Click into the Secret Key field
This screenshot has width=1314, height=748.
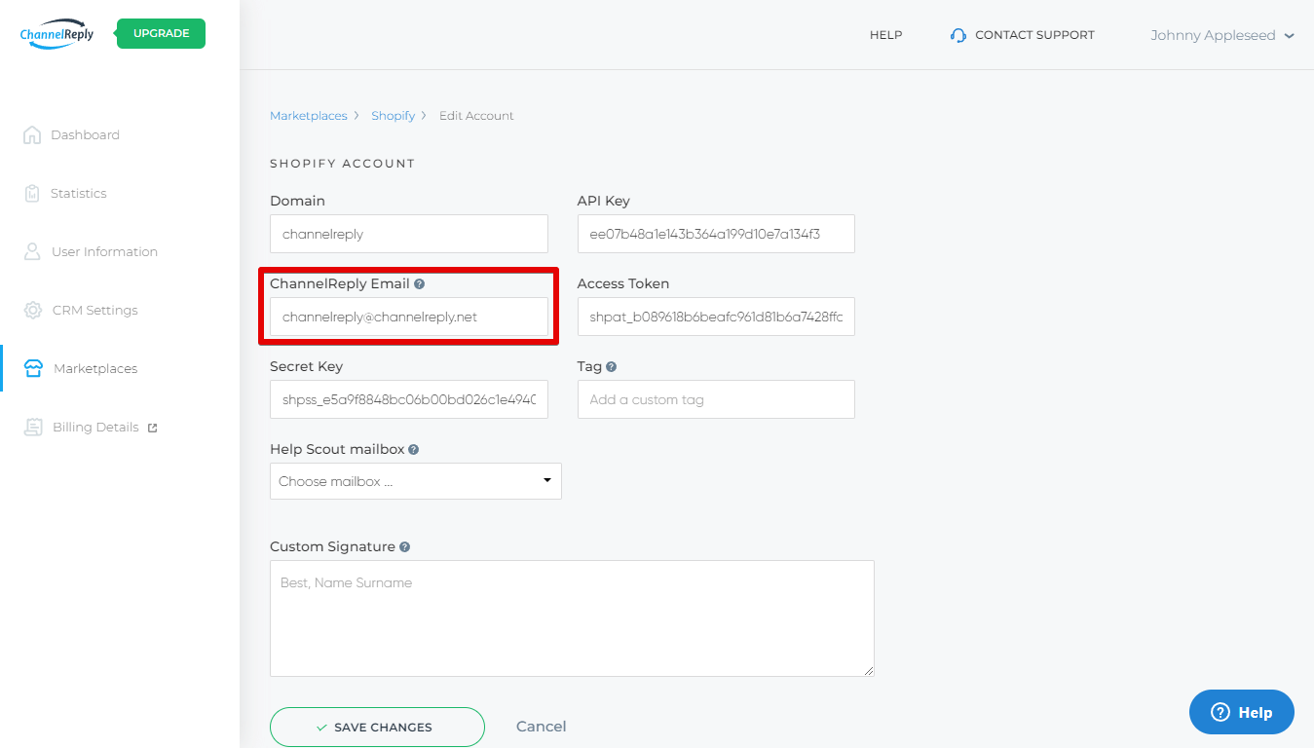[x=409, y=399]
